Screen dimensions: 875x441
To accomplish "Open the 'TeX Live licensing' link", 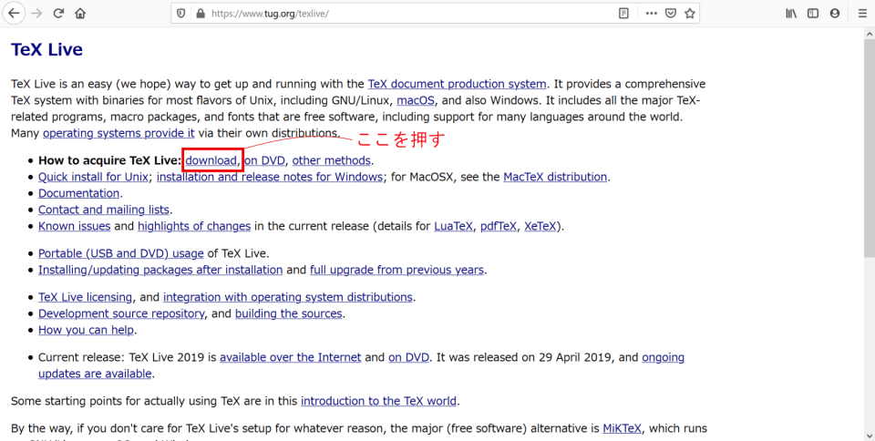I will [x=85, y=297].
